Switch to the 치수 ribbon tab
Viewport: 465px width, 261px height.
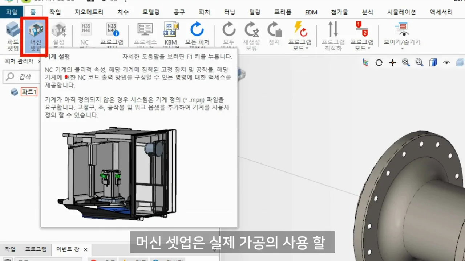pos(123,12)
